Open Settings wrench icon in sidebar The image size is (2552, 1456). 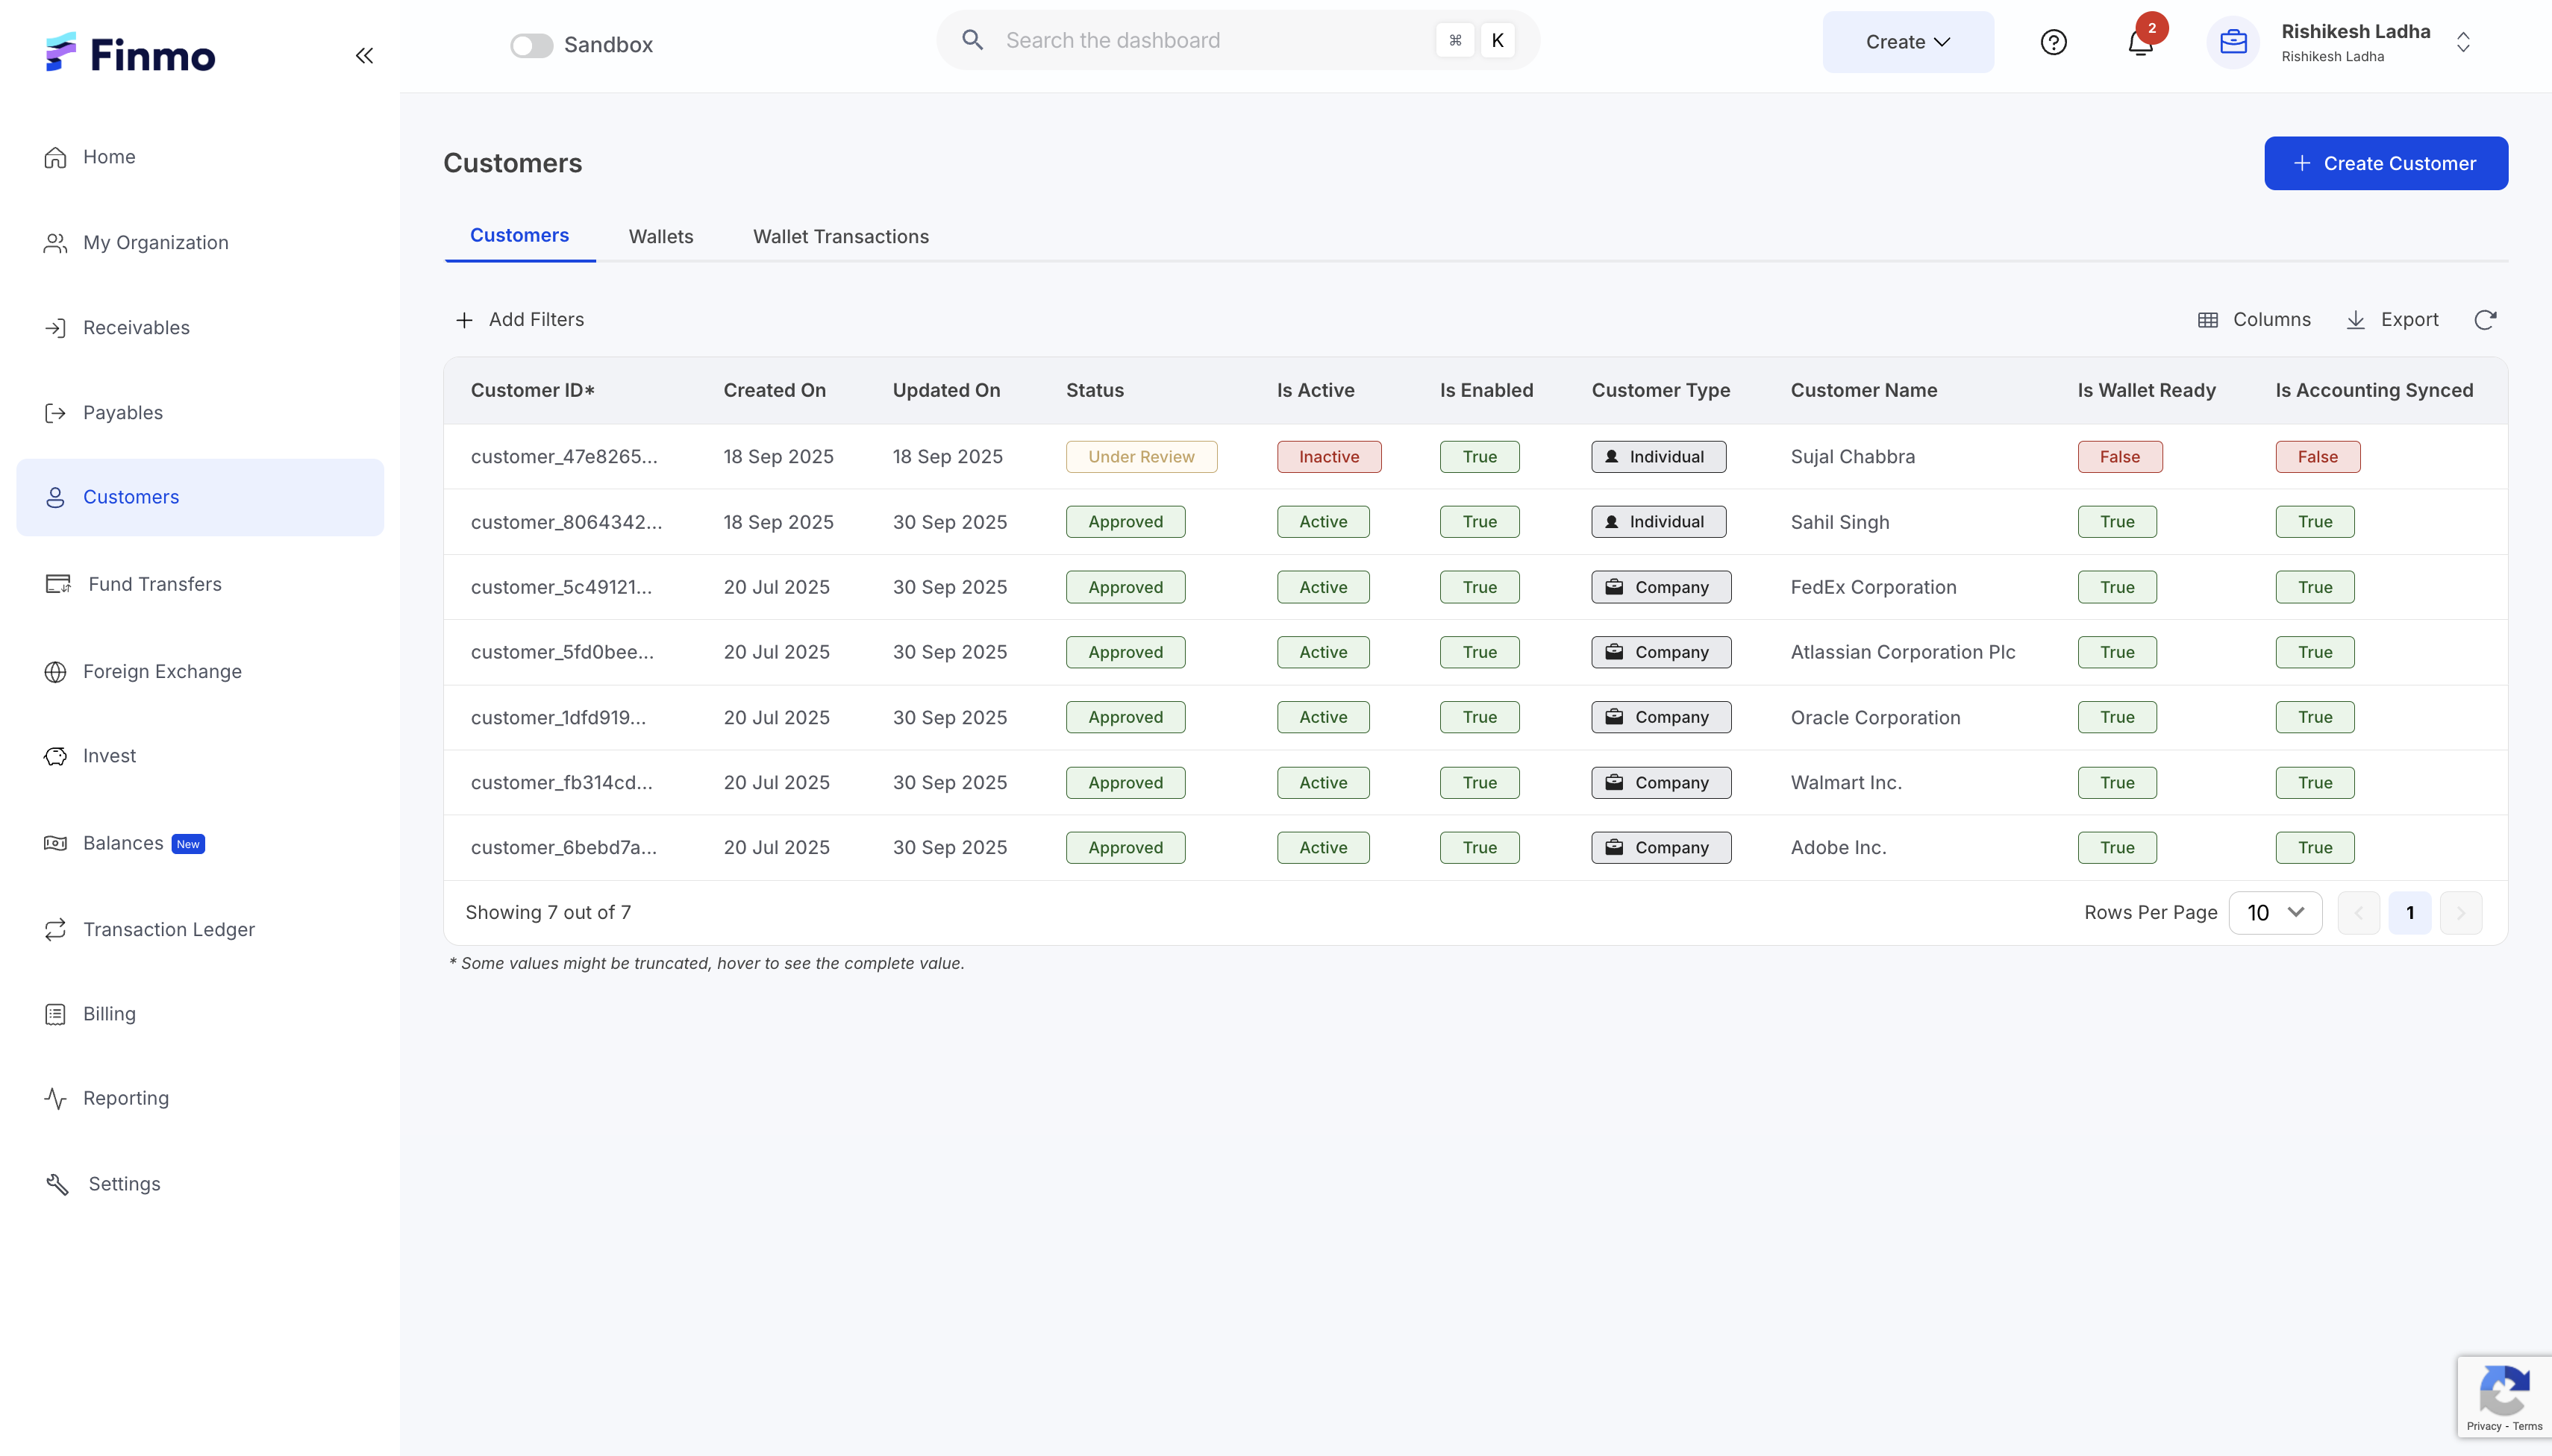click(57, 1184)
